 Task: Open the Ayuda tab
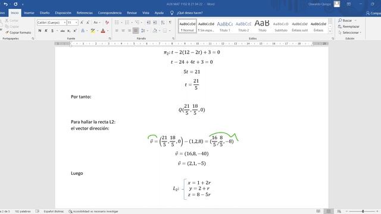(159, 13)
